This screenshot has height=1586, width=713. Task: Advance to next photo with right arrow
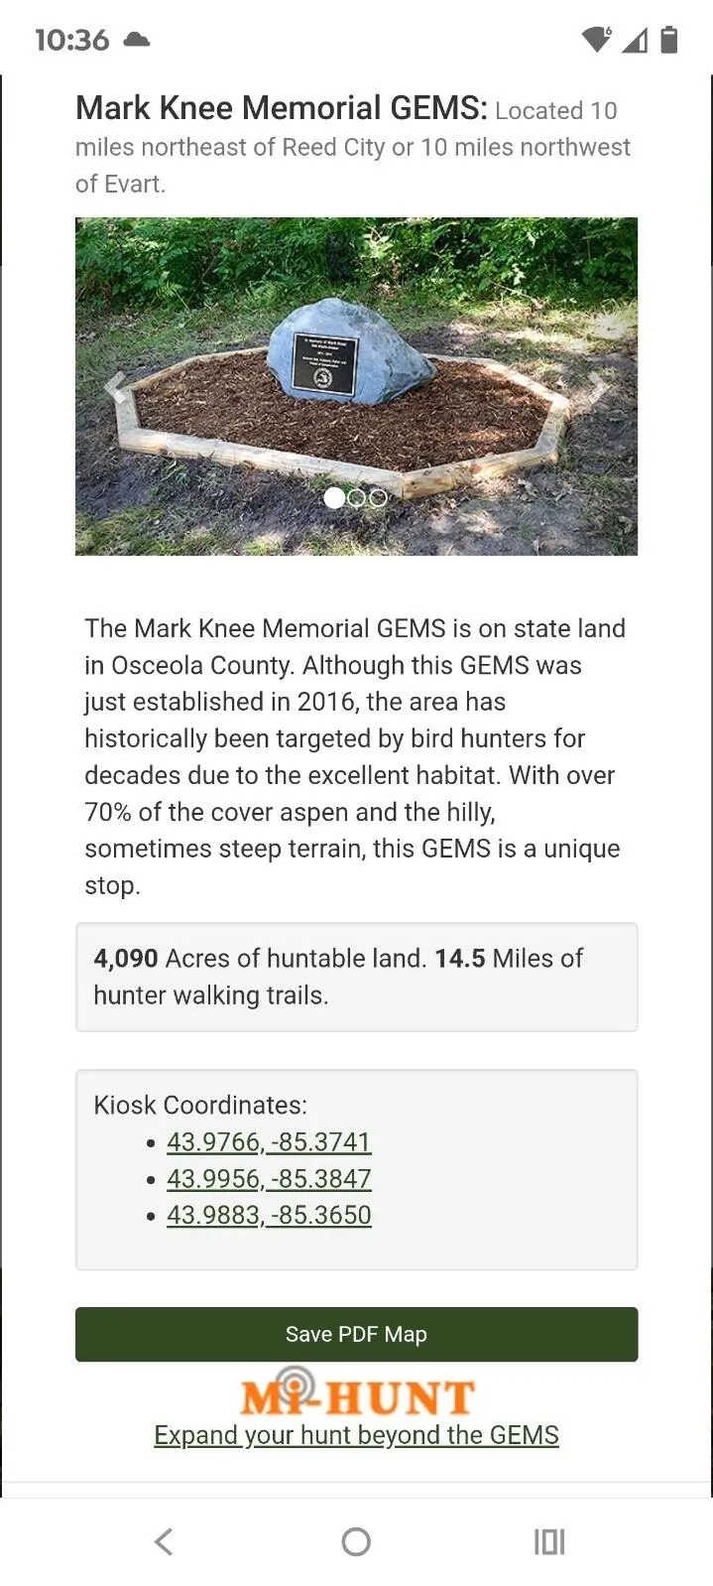597,387
